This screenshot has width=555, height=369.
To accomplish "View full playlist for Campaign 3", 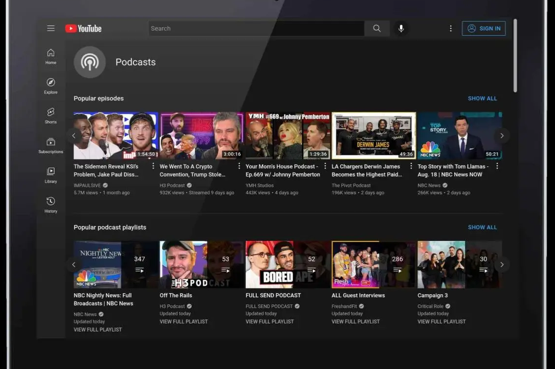I will (x=442, y=322).
